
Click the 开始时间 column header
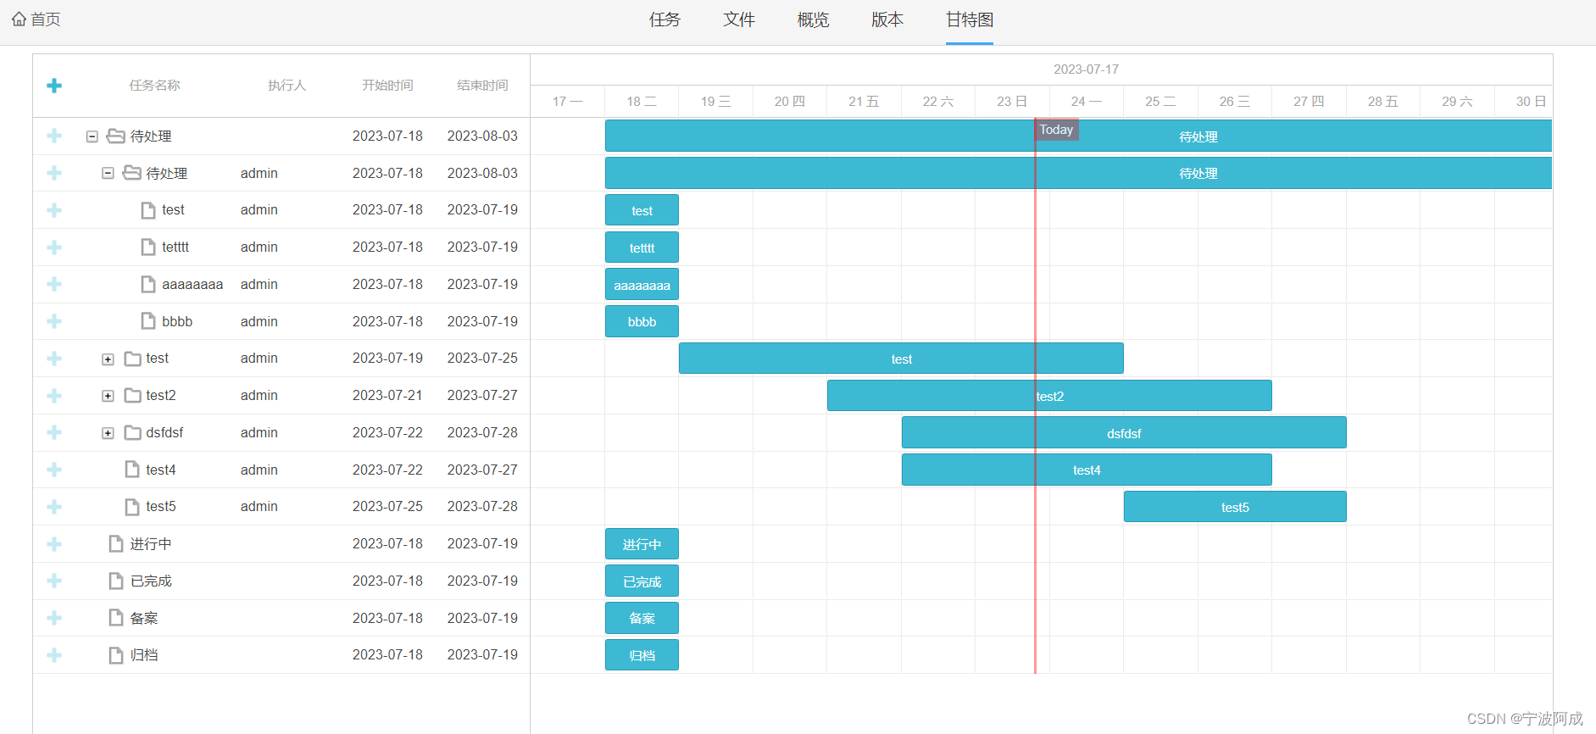[x=387, y=85]
